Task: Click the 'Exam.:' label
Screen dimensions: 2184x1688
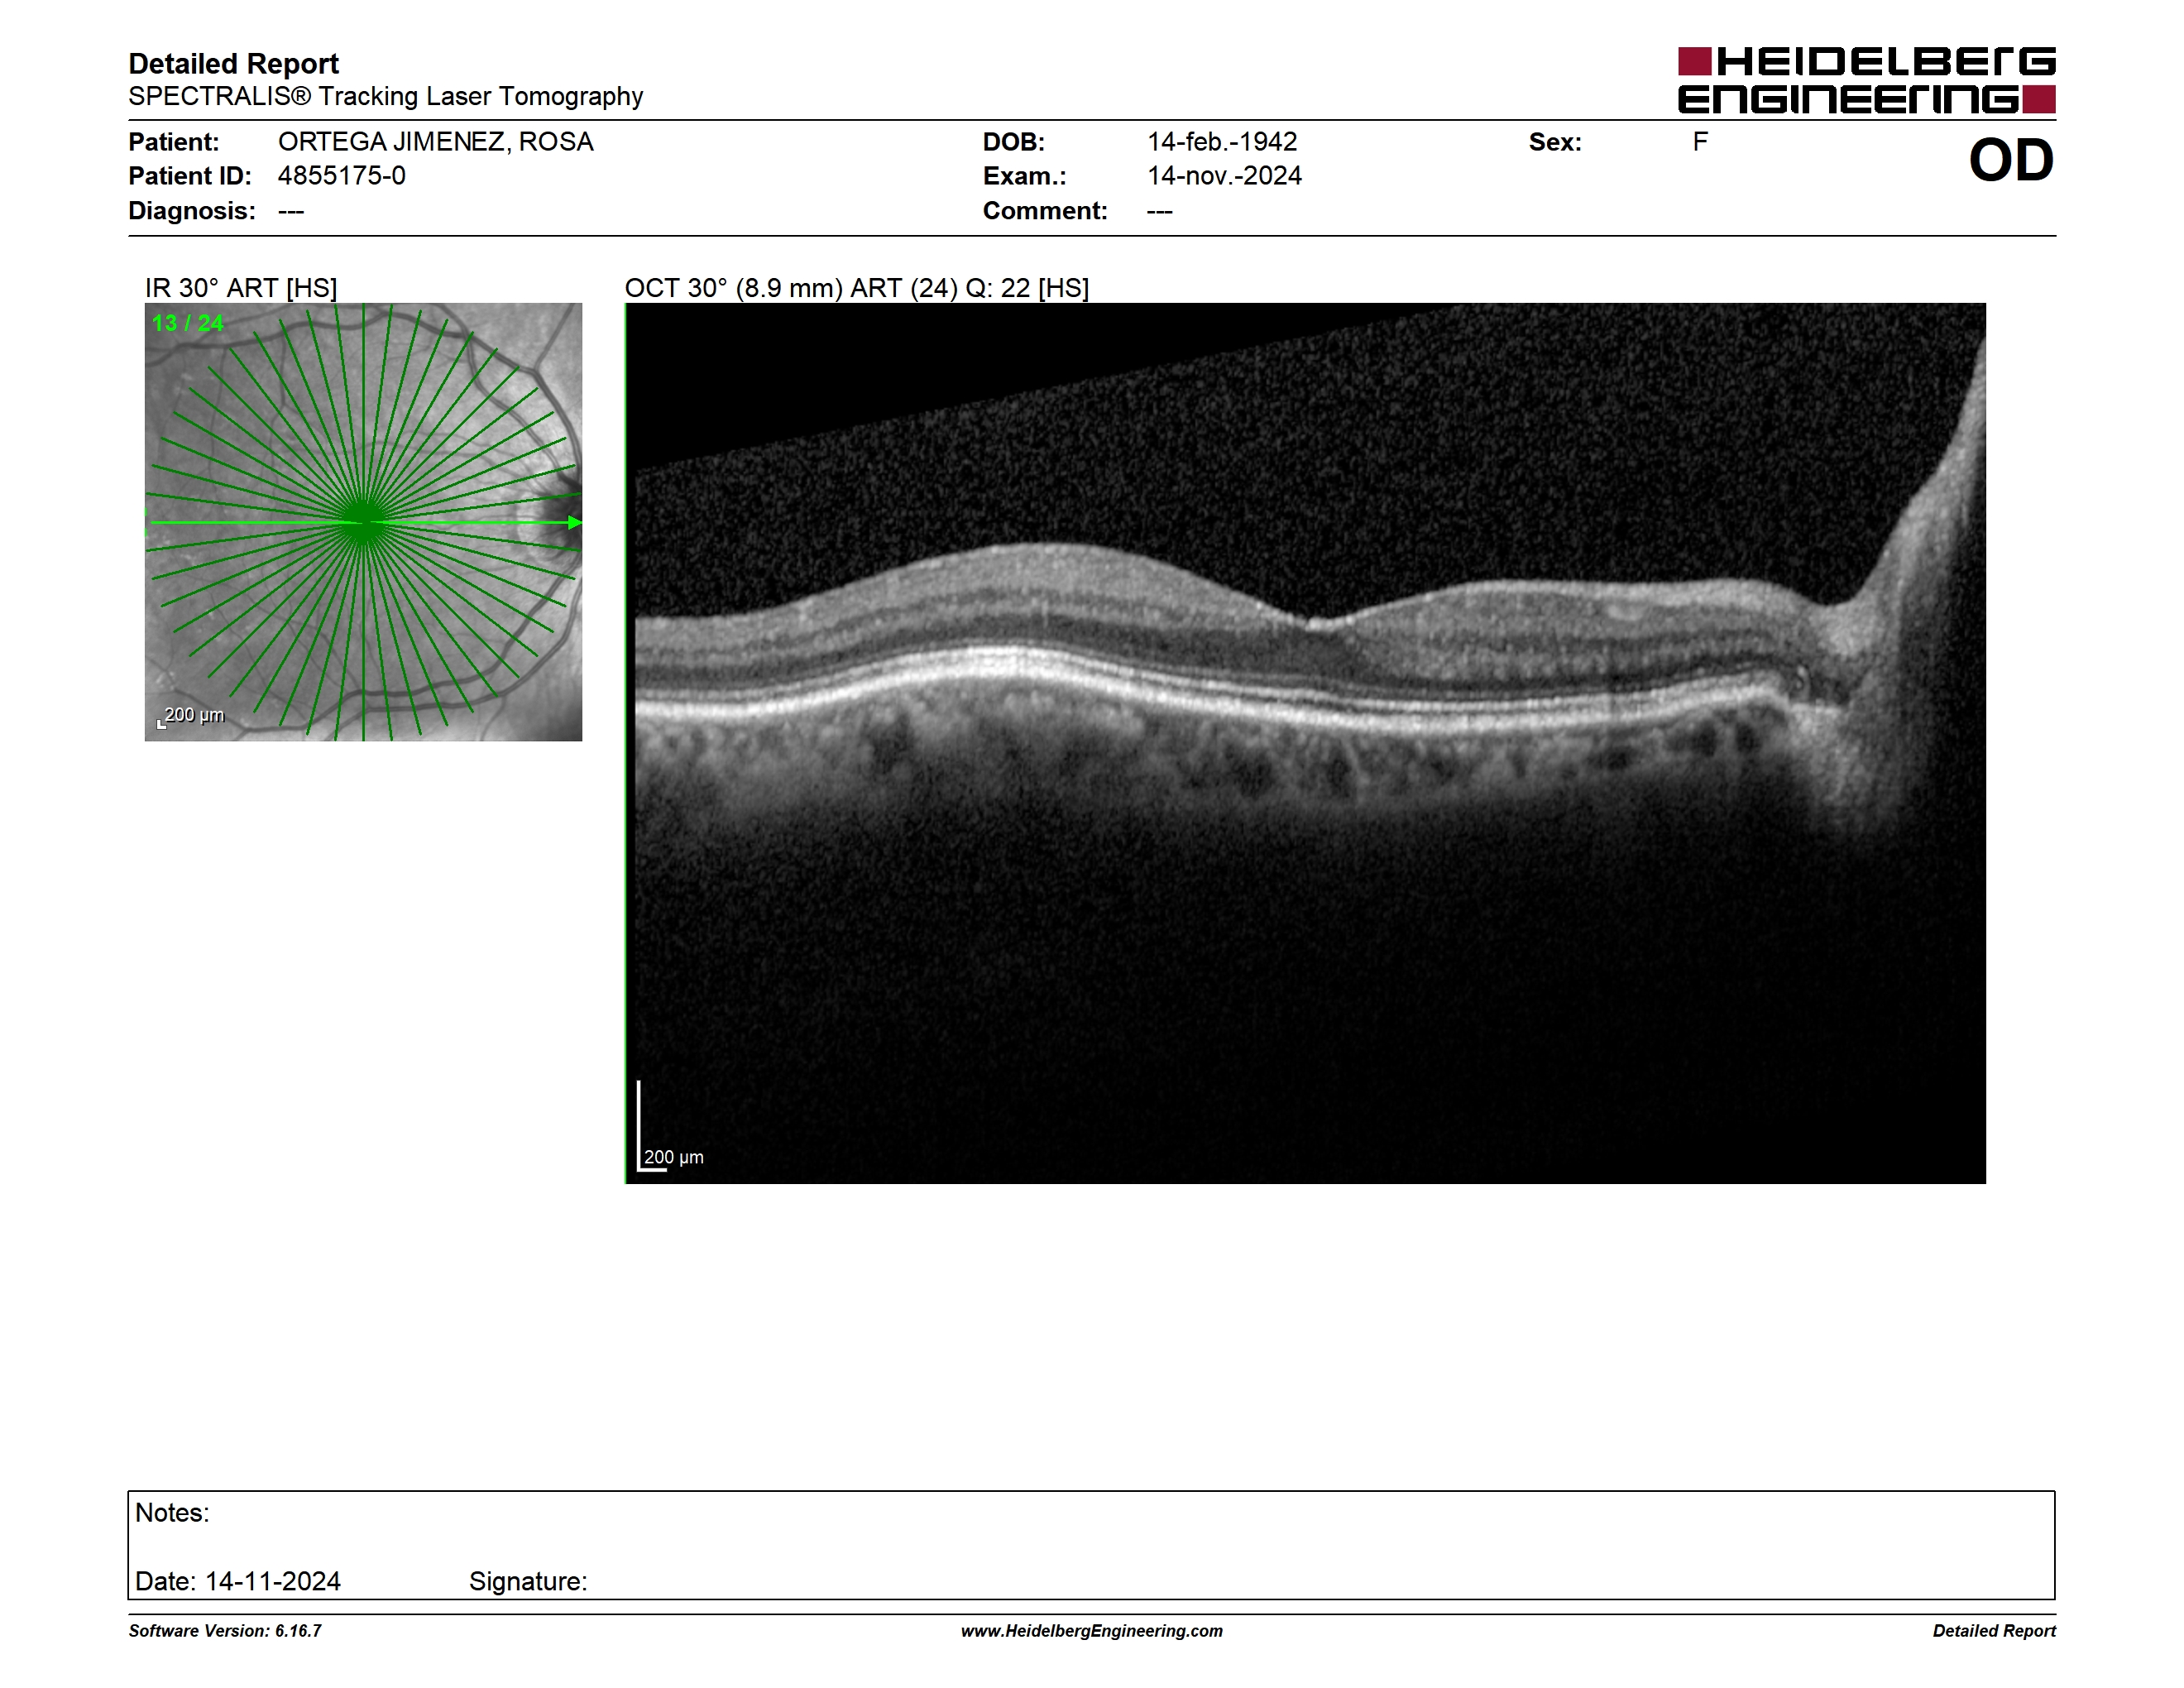Action: pyautogui.click(x=1025, y=176)
